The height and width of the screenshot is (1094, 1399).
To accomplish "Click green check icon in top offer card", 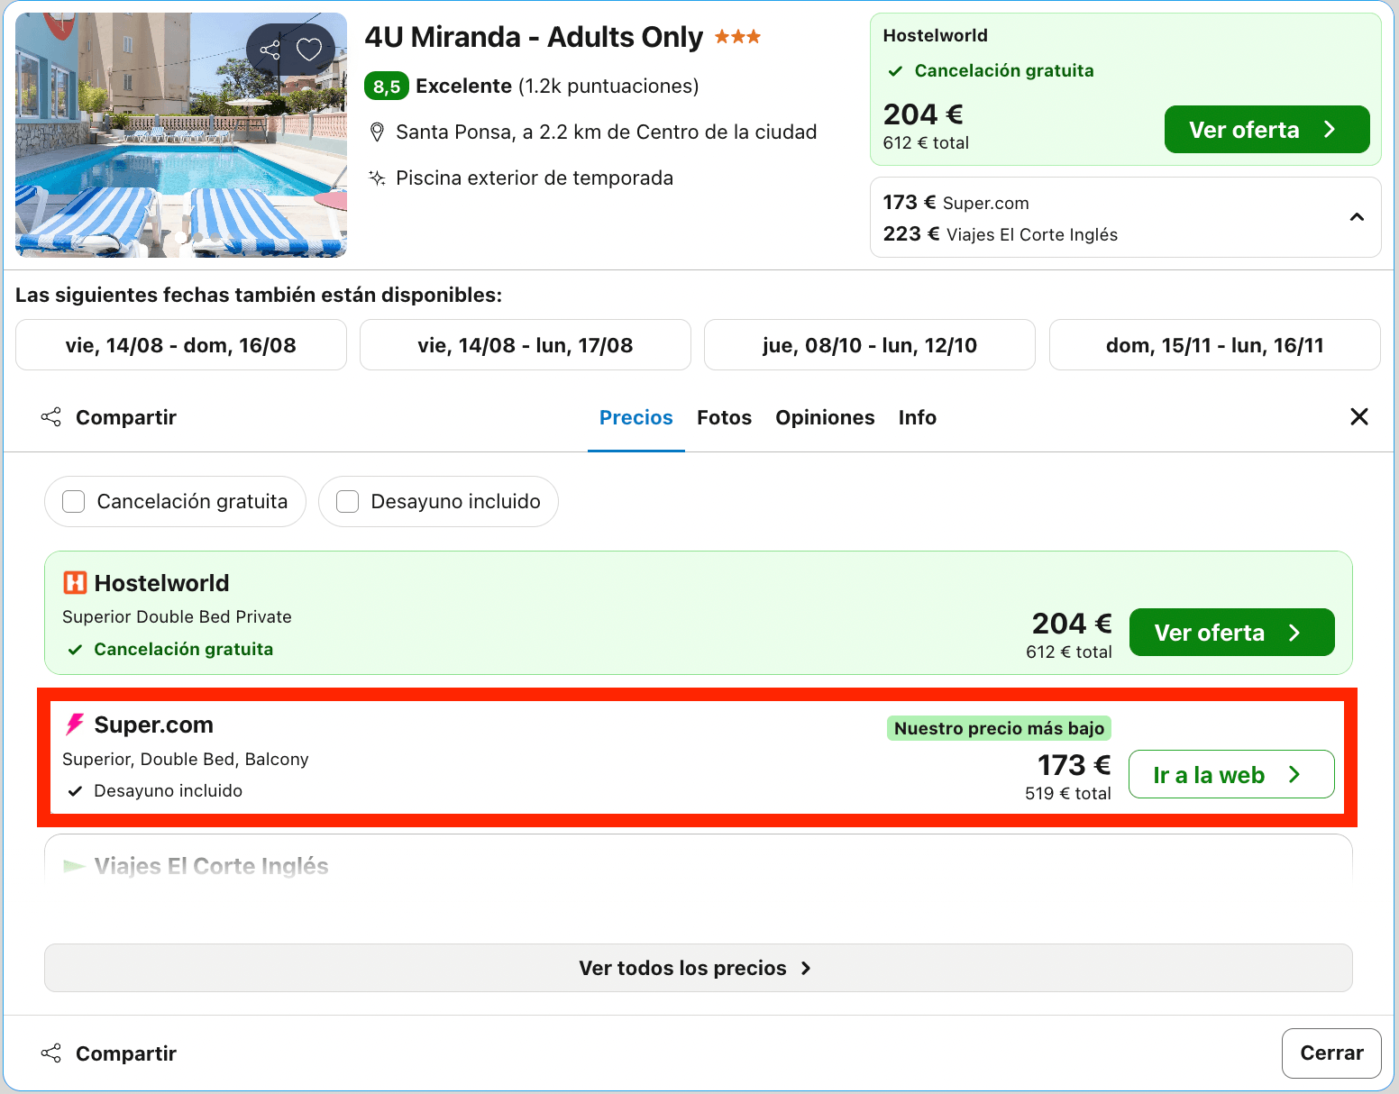I will (895, 71).
